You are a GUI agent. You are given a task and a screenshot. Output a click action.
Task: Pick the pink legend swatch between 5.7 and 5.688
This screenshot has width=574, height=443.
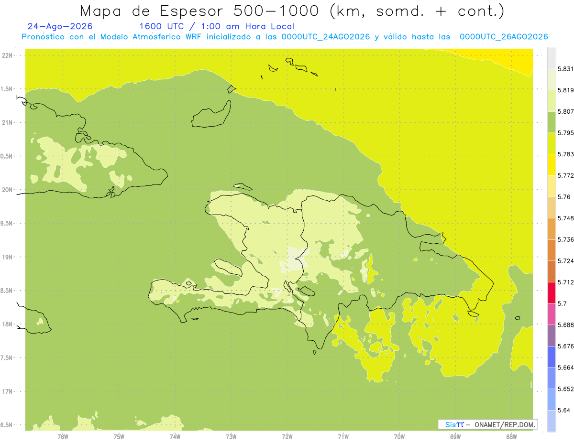(x=552, y=314)
